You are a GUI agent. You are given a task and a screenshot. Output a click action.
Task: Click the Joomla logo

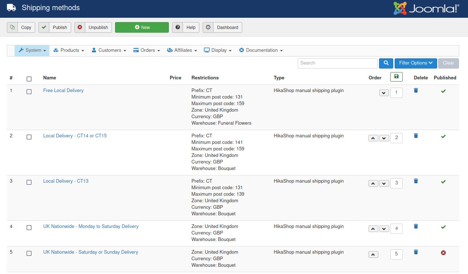click(x=426, y=9)
